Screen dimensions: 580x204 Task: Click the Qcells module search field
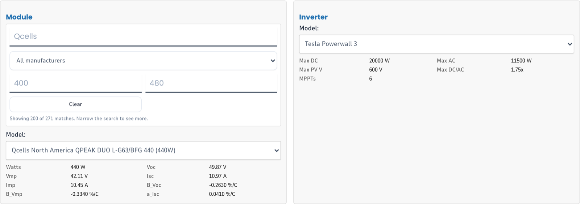(x=143, y=36)
